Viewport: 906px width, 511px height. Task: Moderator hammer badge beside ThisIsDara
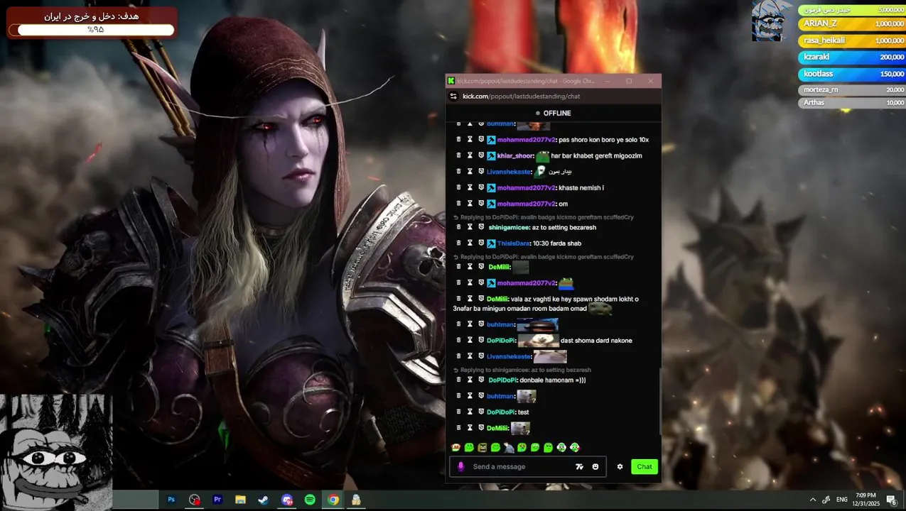(x=491, y=243)
